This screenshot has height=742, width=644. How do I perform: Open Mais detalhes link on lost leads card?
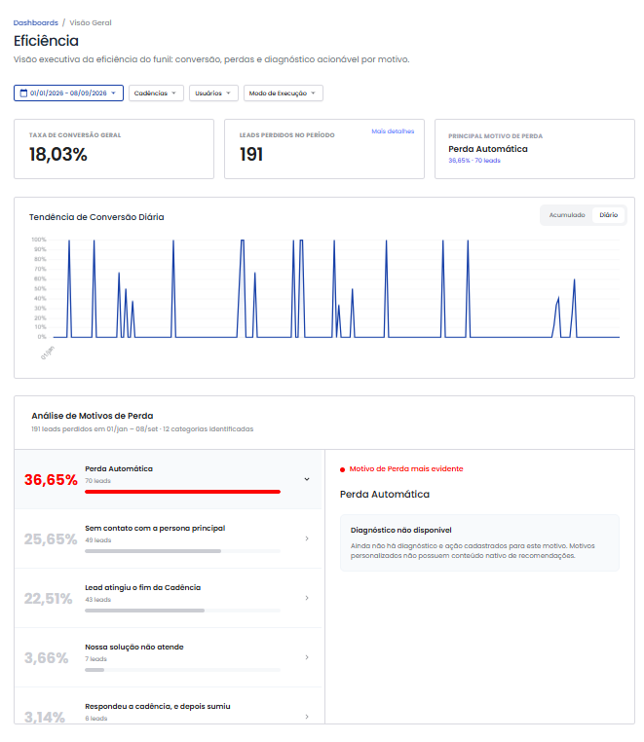(x=393, y=131)
